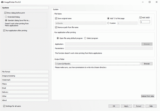Browse for an output folder
Image resolution: width=160 pixels, height=111 pixels.
coord(147,64)
